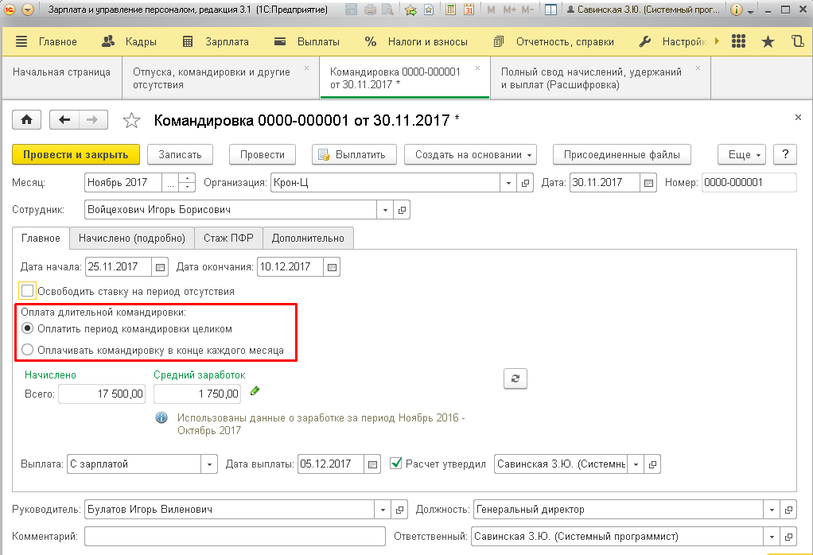Uncheck the Расчет утвердил checkbox
Image resolution: width=813 pixels, height=555 pixels.
[x=395, y=464]
